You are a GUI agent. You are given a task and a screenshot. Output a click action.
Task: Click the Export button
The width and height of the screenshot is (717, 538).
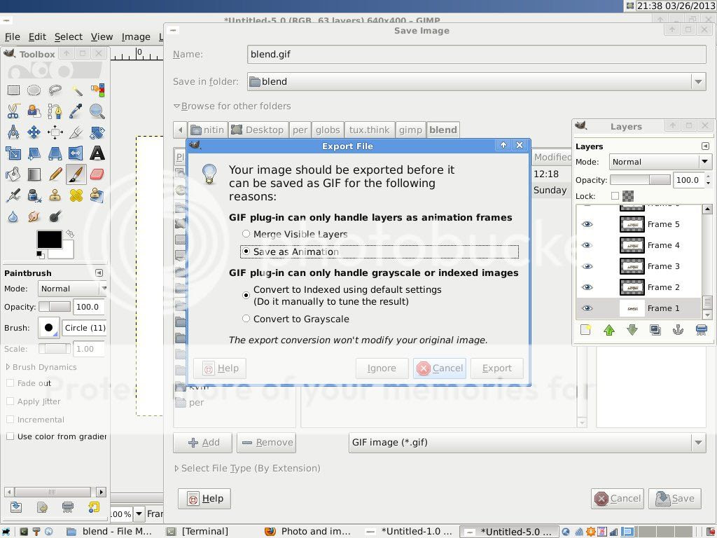496,368
